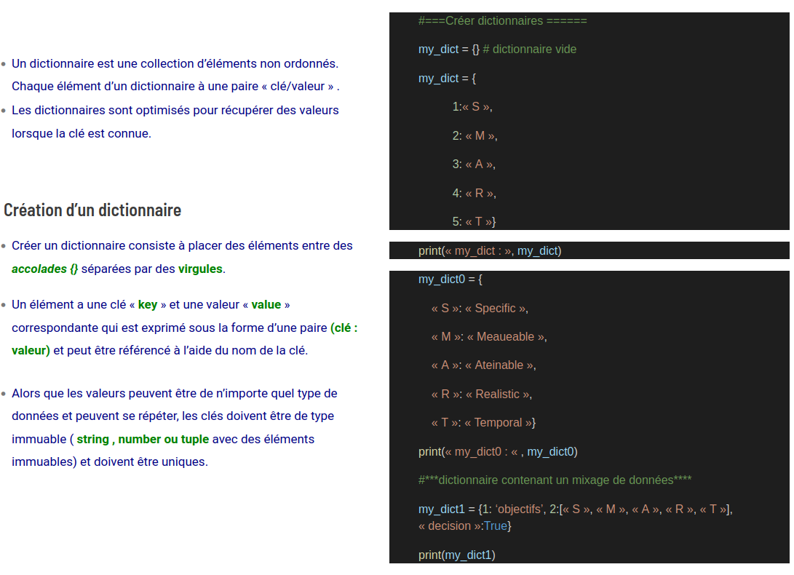Click the "#===Créer dictionnaires" code comment
Screen dimensions: 794x575
click(x=502, y=20)
